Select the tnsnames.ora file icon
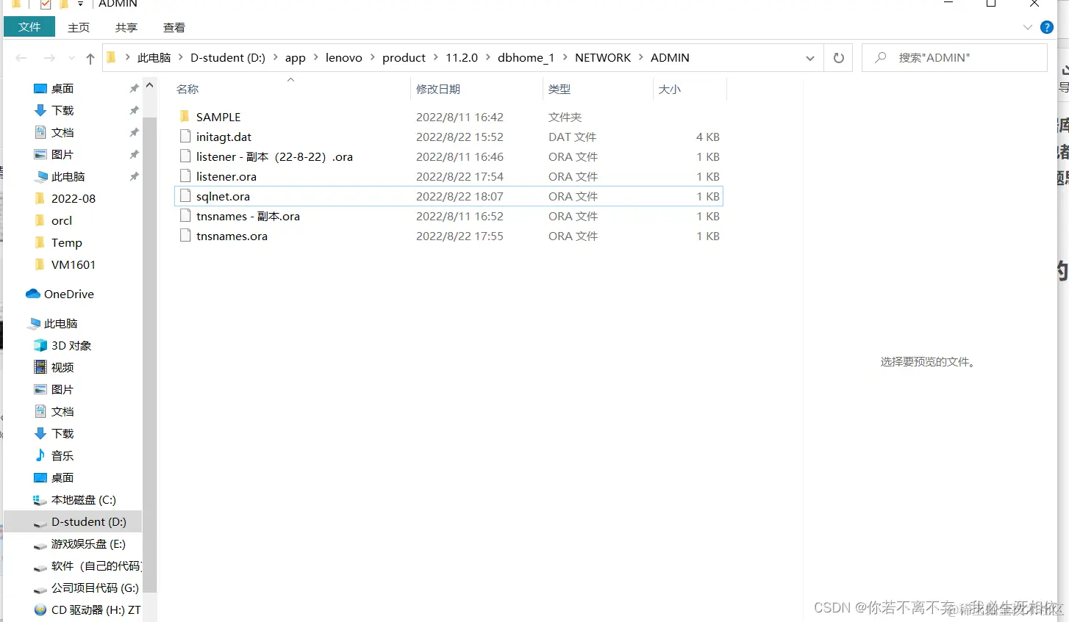The height and width of the screenshot is (622, 1069). click(185, 236)
